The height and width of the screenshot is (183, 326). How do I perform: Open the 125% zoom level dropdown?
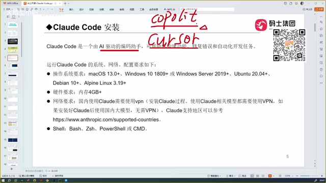coord(289,176)
